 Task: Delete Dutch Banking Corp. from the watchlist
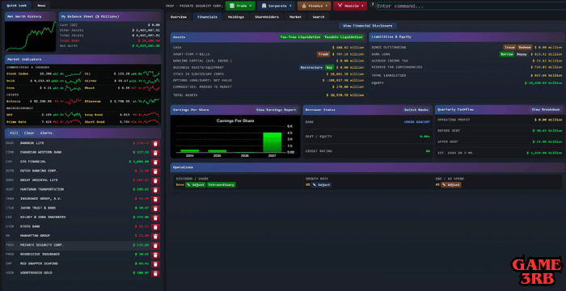(155, 171)
